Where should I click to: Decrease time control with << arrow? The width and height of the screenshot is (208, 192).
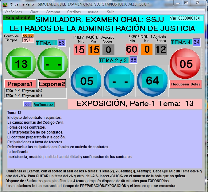25,36
